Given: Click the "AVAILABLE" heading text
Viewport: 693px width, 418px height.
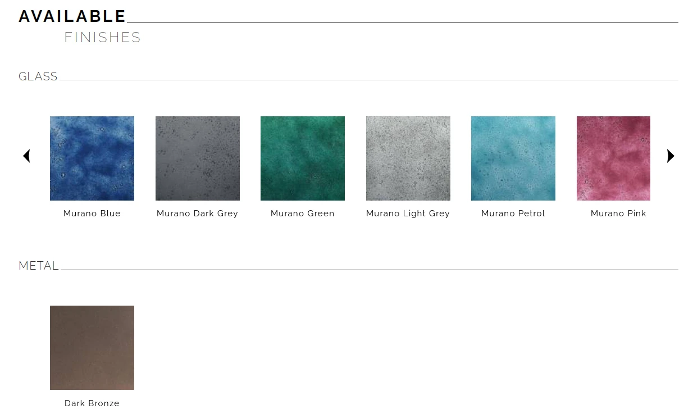Looking at the screenshot, I should pos(72,16).
